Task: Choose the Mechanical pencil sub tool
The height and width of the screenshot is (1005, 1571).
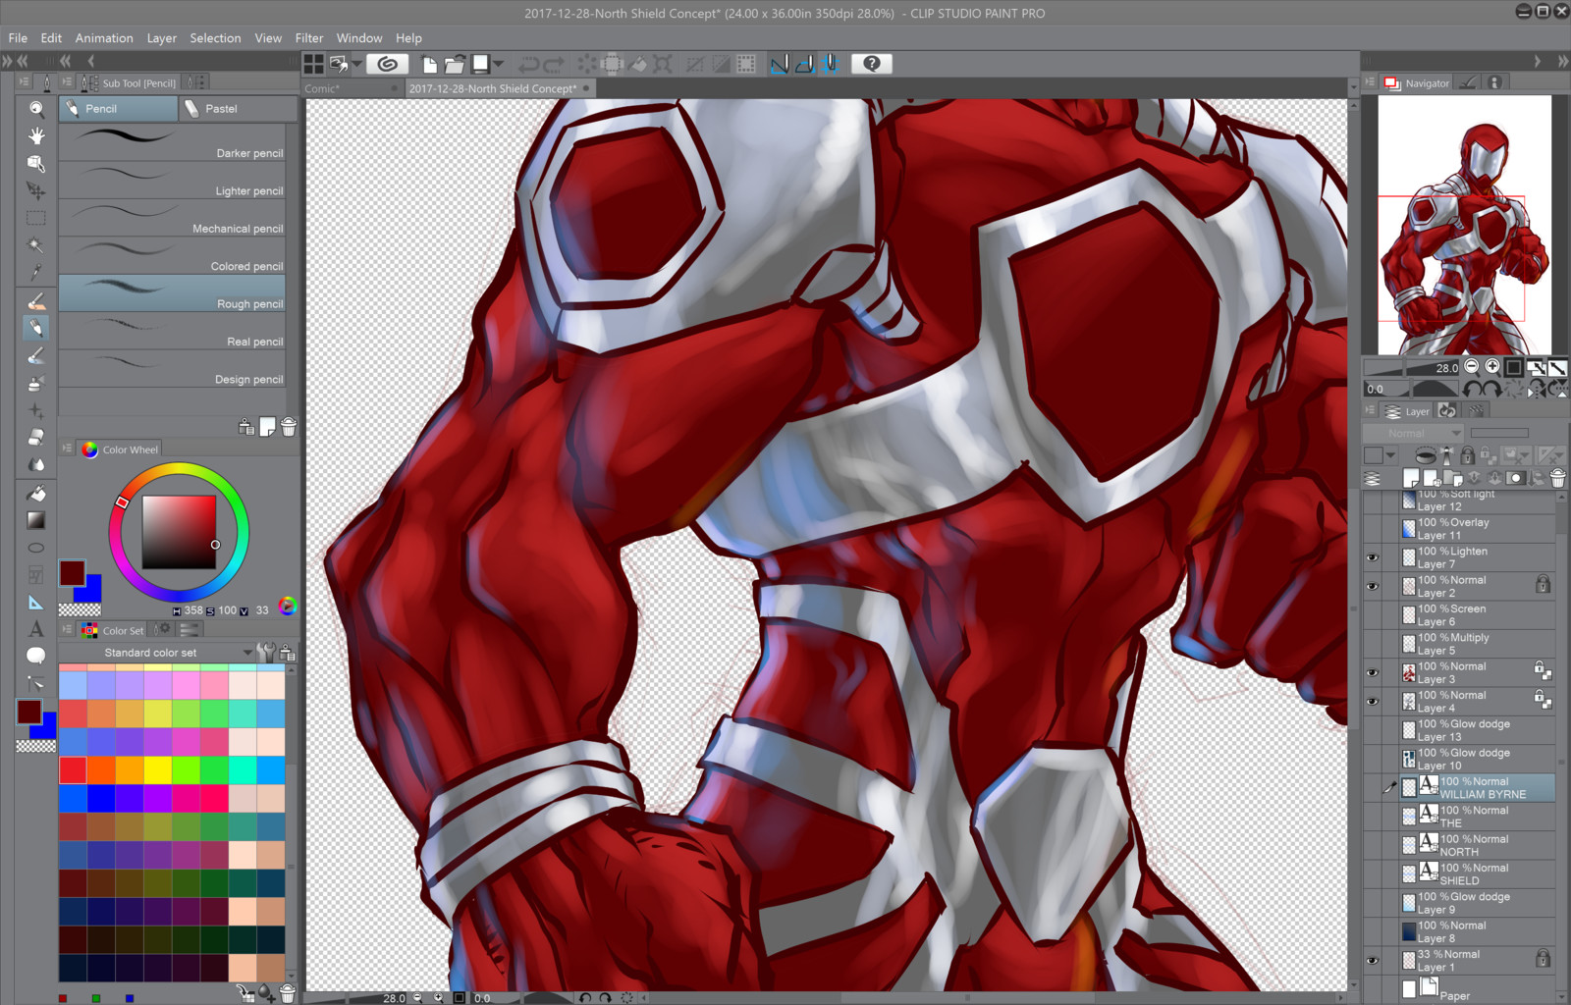Action: [x=172, y=218]
